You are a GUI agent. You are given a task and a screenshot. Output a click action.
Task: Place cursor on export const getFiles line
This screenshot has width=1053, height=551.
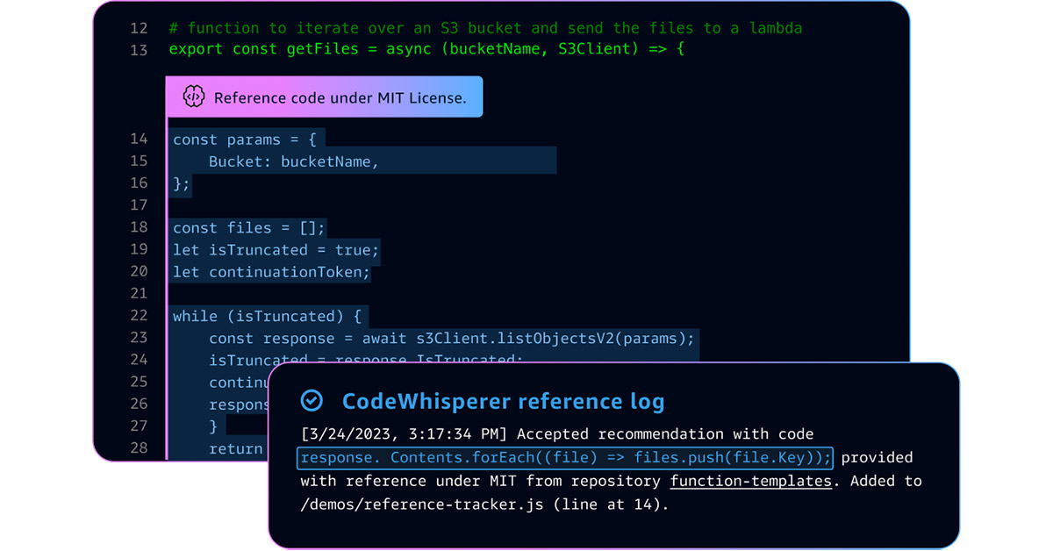[x=426, y=50]
